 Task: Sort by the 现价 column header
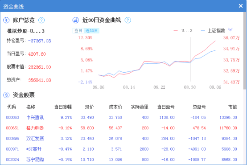[90, 107]
